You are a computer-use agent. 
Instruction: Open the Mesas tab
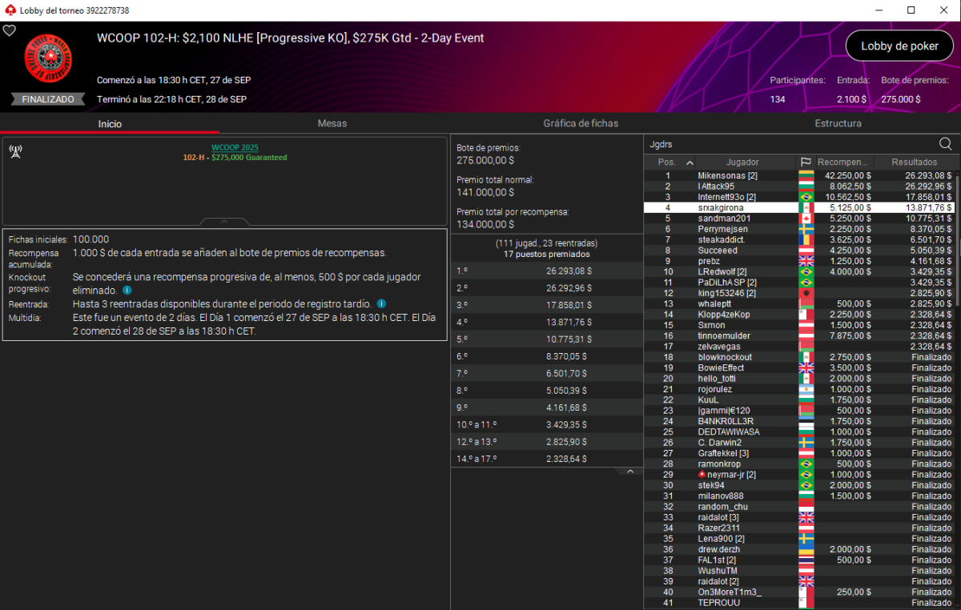[x=332, y=123]
